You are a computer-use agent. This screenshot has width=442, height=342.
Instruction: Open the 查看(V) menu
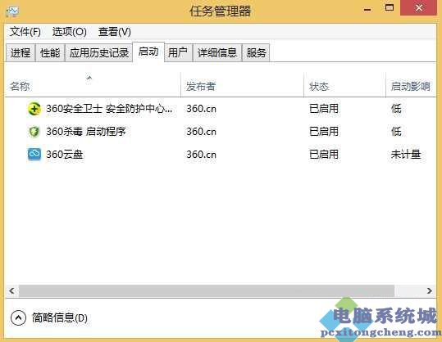pos(115,32)
